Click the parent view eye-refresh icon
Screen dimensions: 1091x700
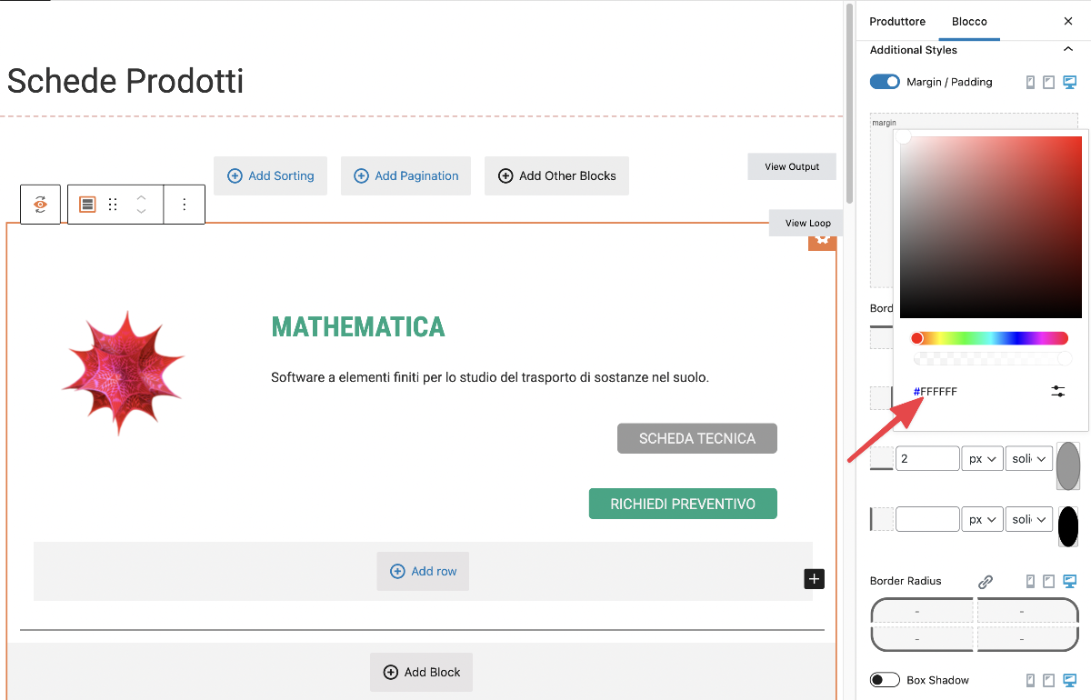click(40, 205)
